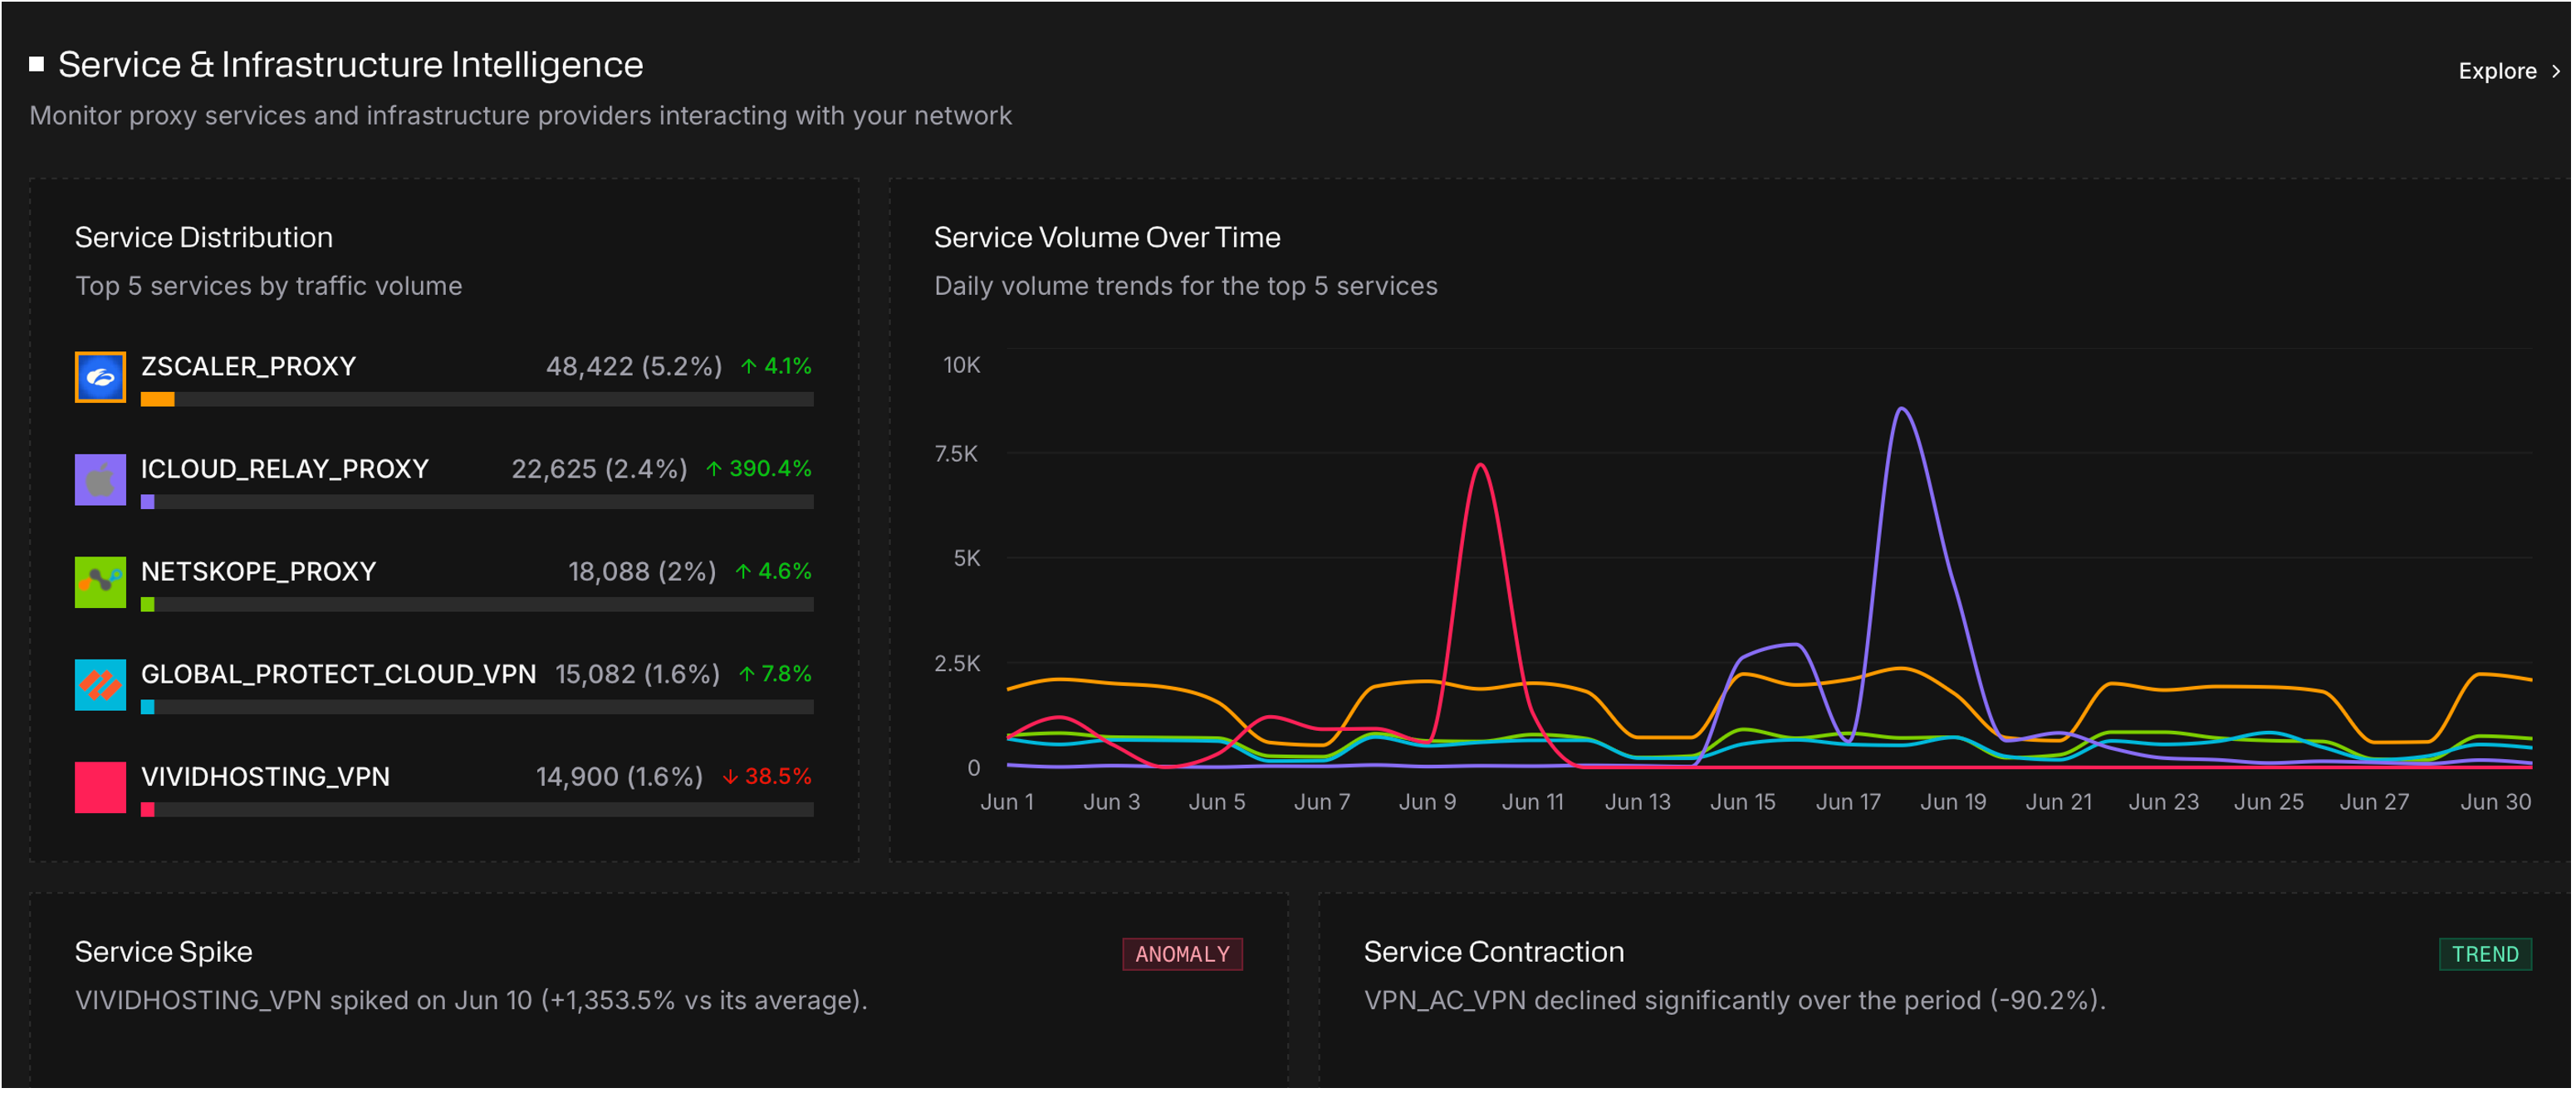Click the Jun 15 axis label

click(x=1742, y=802)
